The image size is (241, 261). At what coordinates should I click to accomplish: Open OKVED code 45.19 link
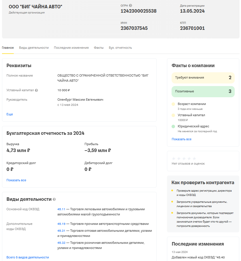coord(61,224)
